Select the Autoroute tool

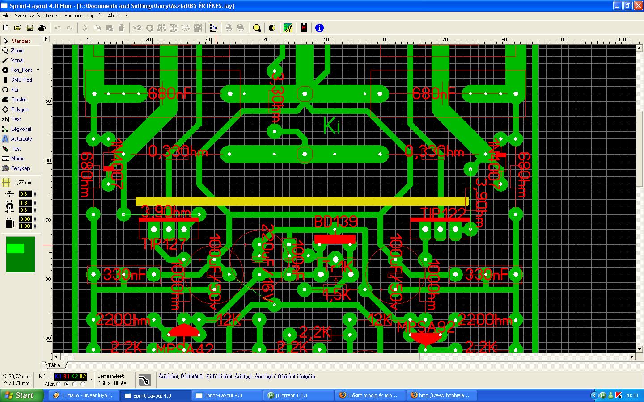pos(21,139)
